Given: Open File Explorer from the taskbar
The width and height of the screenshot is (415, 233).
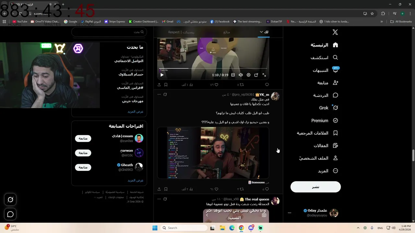Looking at the screenshot, I should (x=222, y=228).
